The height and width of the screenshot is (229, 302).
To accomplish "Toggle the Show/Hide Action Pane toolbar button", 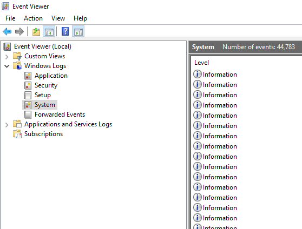I will 78,31.
